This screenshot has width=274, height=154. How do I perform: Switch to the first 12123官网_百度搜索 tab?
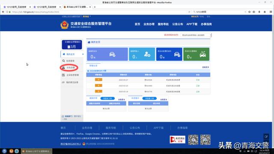[16, 7]
